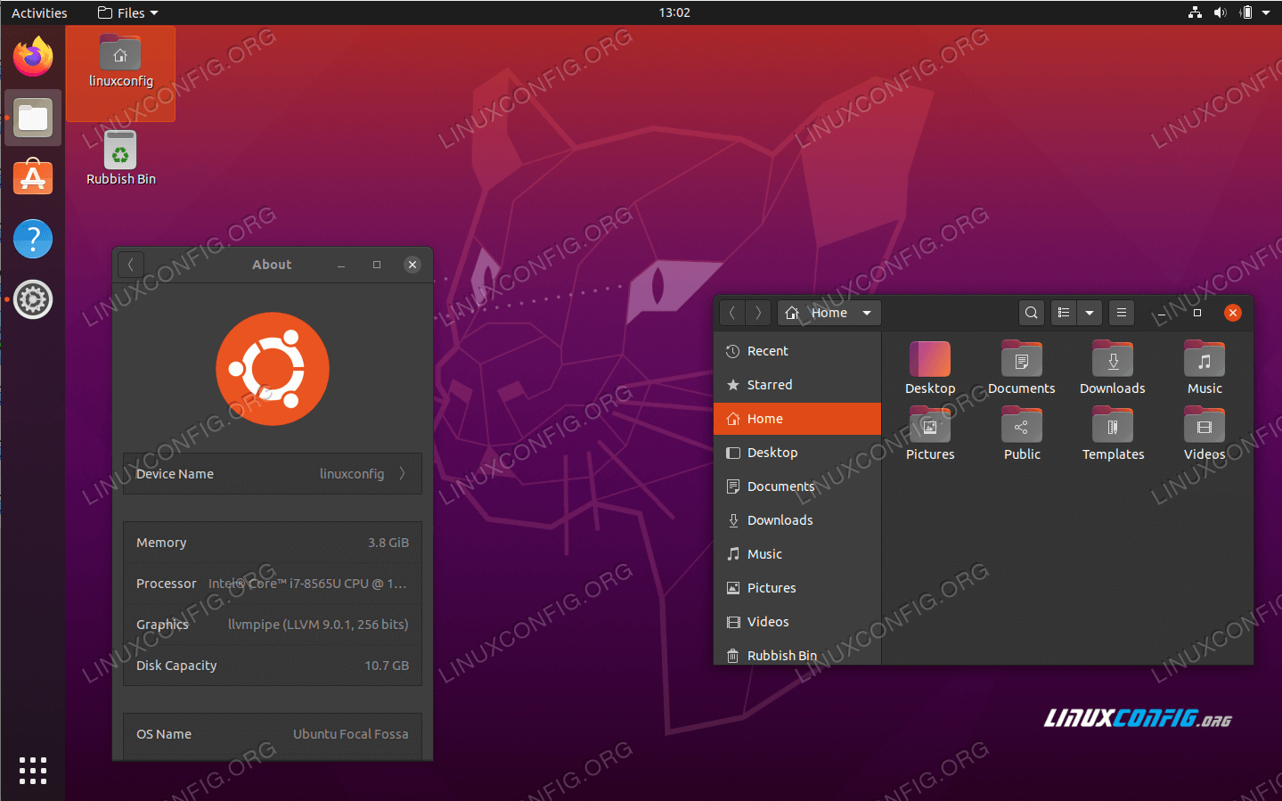Open the search in the Files toolbar
Screen dimensions: 1282x801
coord(1031,313)
